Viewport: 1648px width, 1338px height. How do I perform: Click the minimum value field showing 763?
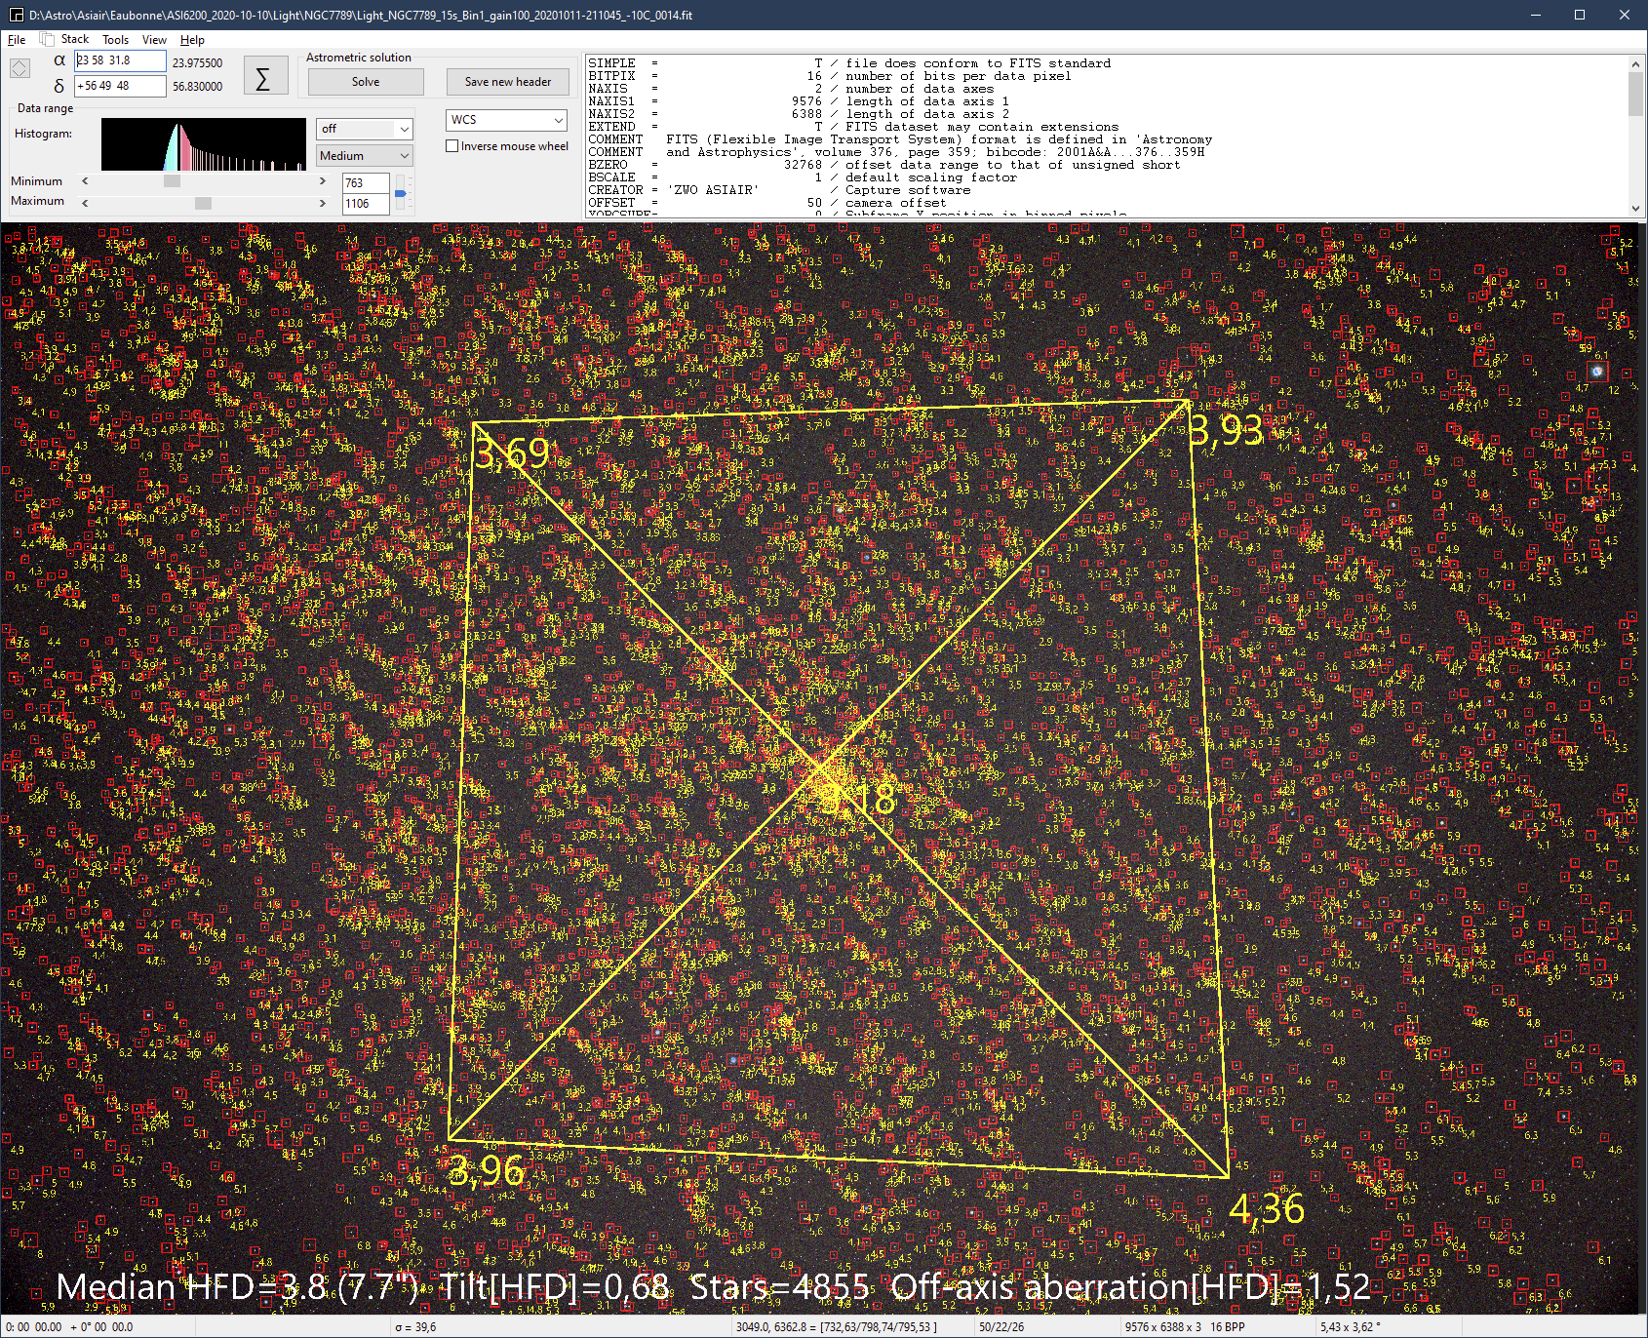pos(366,183)
